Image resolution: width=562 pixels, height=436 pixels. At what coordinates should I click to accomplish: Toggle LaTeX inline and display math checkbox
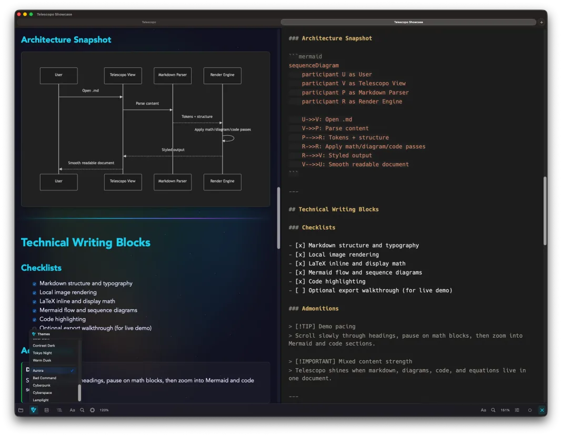point(34,302)
